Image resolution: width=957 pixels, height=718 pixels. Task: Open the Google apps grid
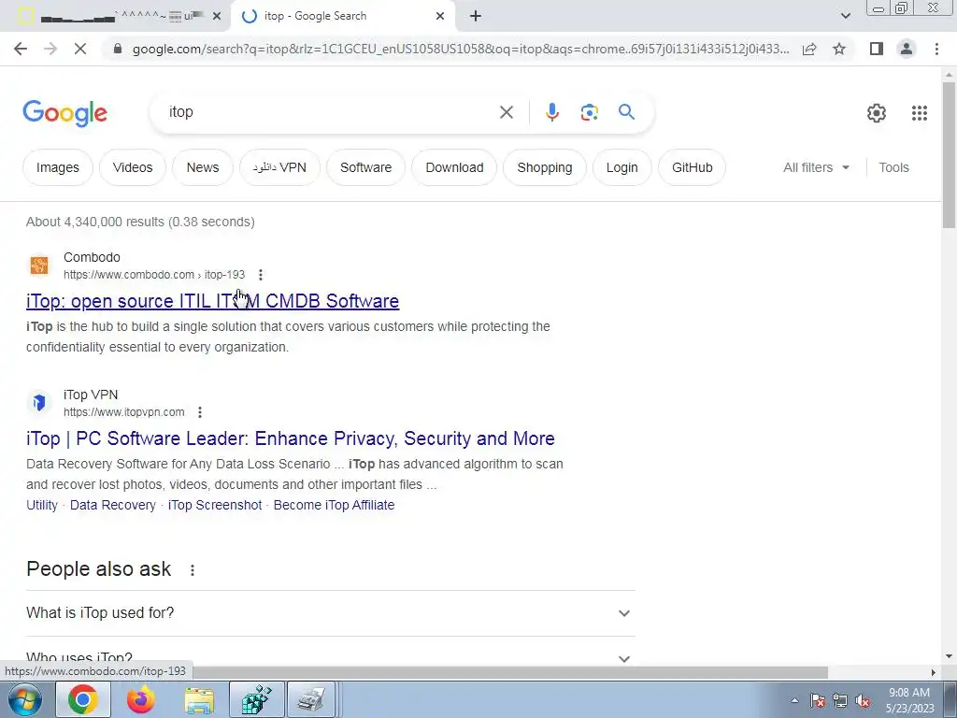click(x=920, y=113)
